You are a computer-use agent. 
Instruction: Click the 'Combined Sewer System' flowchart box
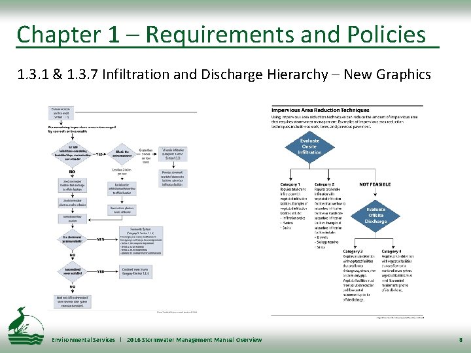135,272
